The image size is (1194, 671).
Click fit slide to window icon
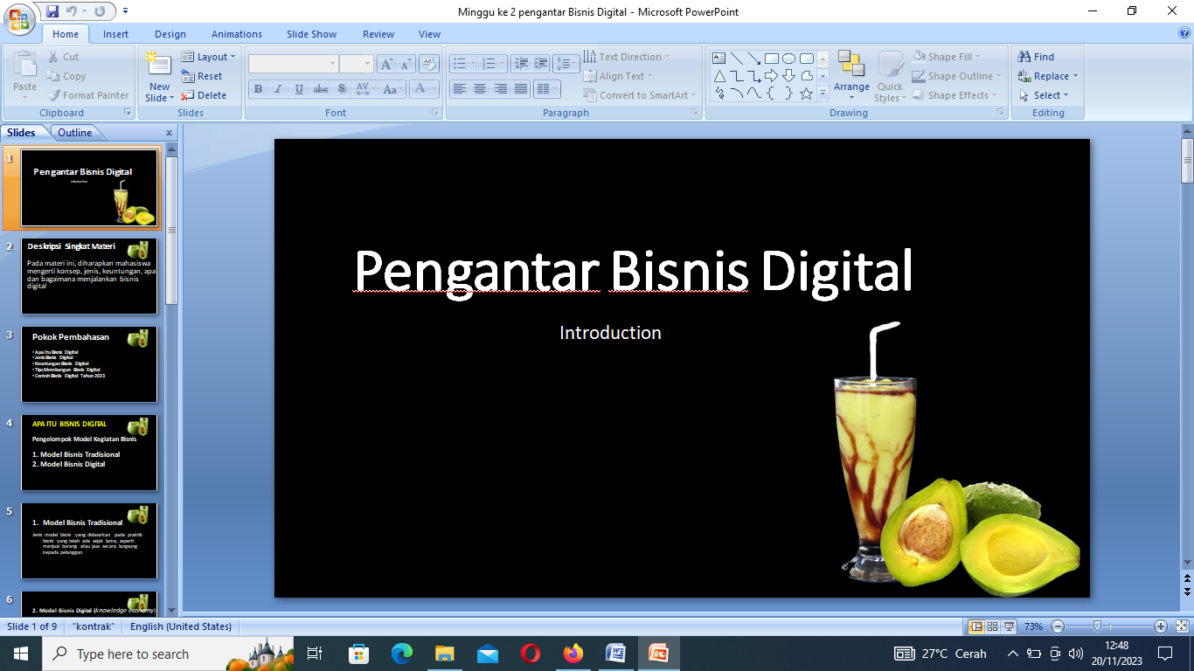coord(1182,626)
